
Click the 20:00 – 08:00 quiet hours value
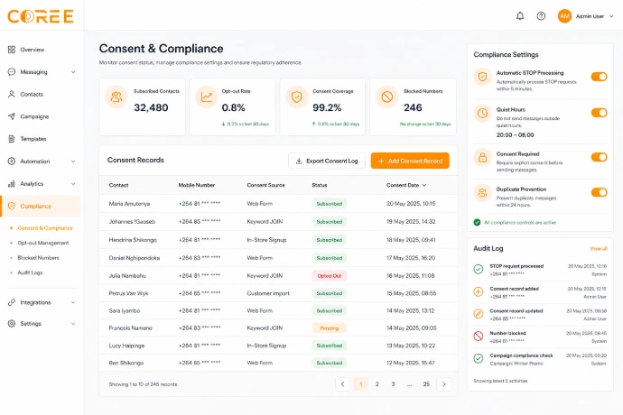point(515,135)
